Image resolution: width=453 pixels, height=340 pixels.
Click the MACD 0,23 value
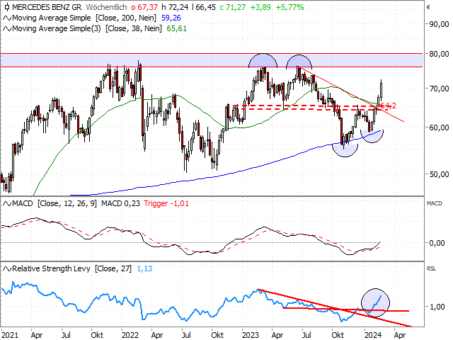(x=120, y=203)
